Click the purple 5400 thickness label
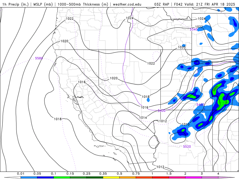Image resolution: width=239 pixels, height=179 pixels. [x=162, y=111]
